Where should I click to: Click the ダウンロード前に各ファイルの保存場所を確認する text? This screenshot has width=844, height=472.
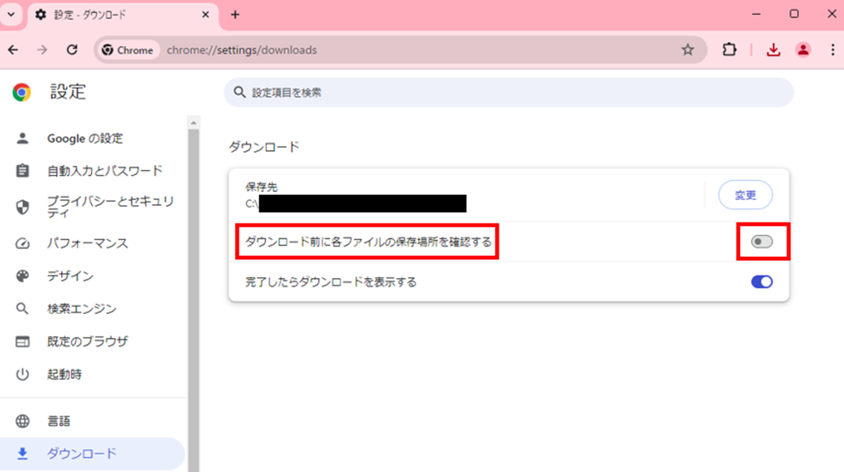click(368, 242)
